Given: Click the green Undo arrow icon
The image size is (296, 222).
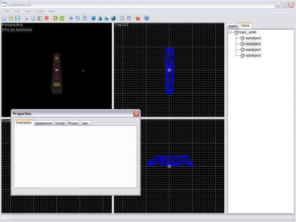Looking at the screenshot, I should point(55,18).
